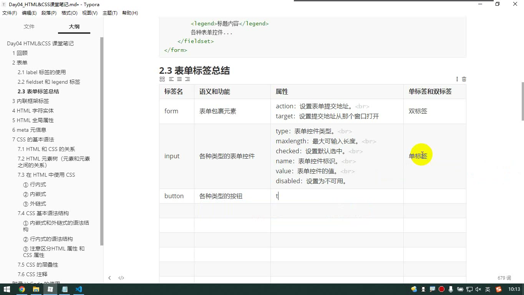Click the 2.3 表单标签总结 heading in the editor
This screenshot has height=295, width=524.
tap(194, 71)
